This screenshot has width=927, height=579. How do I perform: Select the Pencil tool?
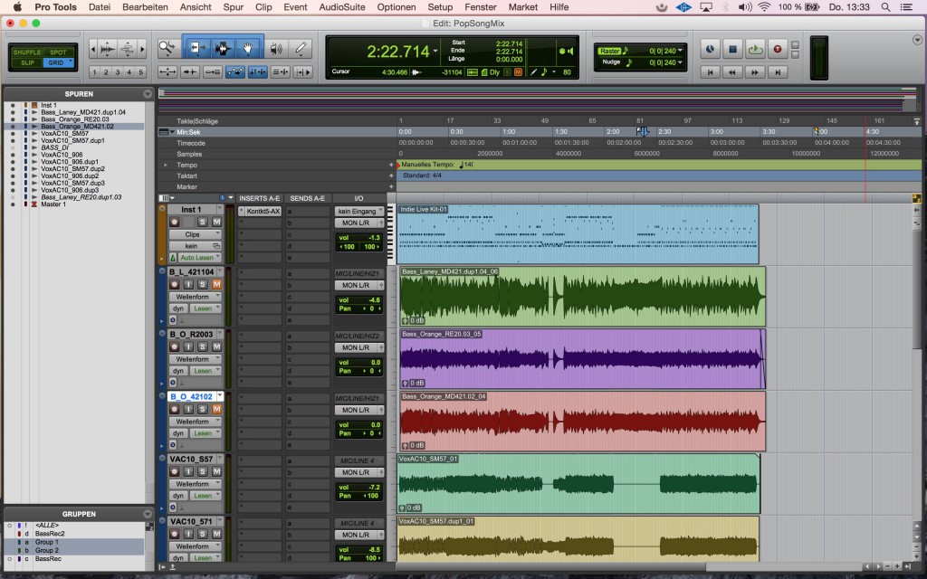(x=301, y=49)
